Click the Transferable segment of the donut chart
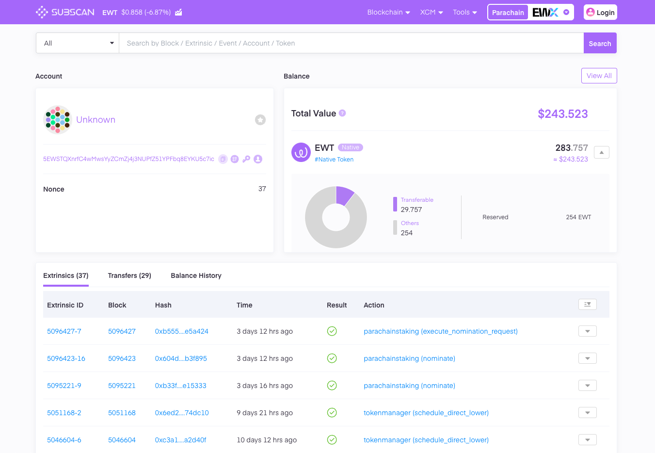 click(x=344, y=194)
